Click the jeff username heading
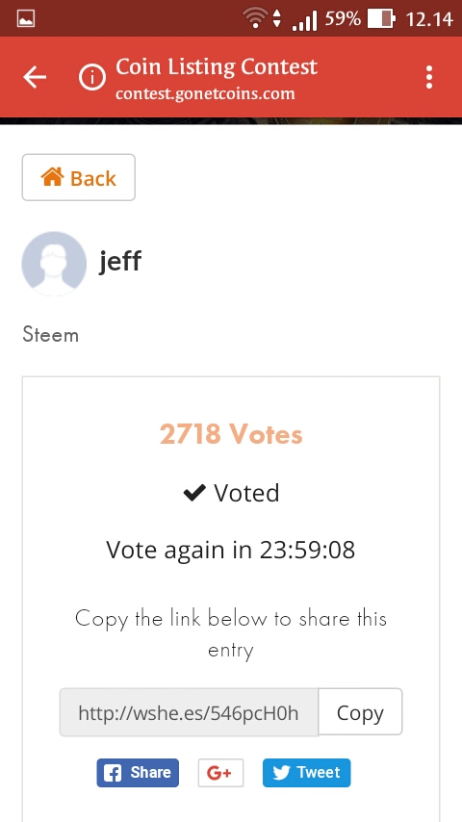462x822 pixels. click(x=120, y=261)
